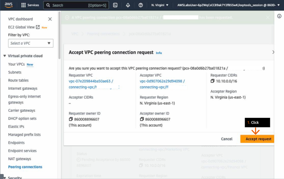The width and height of the screenshot is (284, 179).
Task: Dismiss the green peering requested banner
Action: coord(268,17)
